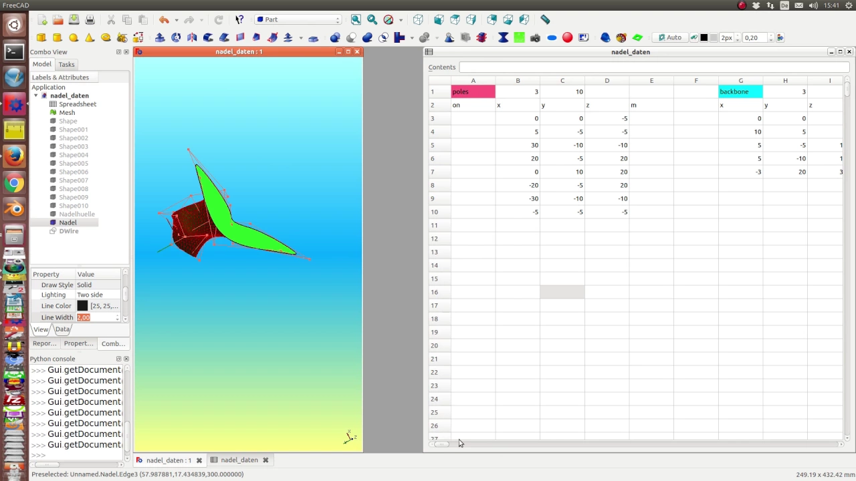Open the draw style dropdown arrow
Viewport: 856px width, 481px height.
pyautogui.click(x=400, y=20)
